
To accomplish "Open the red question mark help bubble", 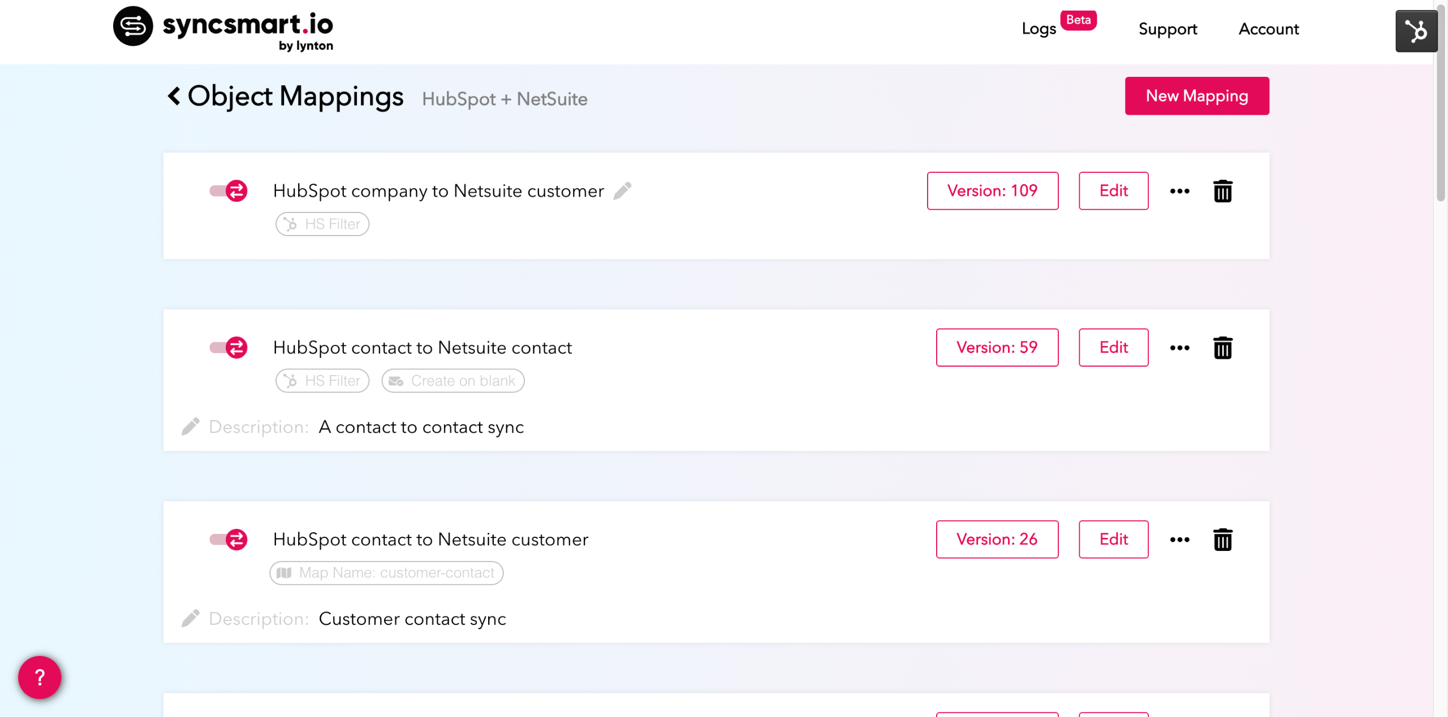I will pyautogui.click(x=40, y=677).
